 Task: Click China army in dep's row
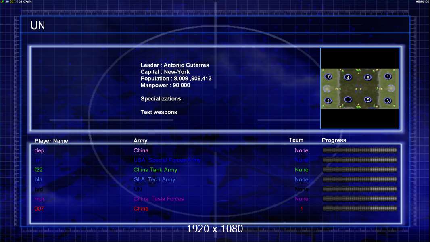tap(141, 150)
